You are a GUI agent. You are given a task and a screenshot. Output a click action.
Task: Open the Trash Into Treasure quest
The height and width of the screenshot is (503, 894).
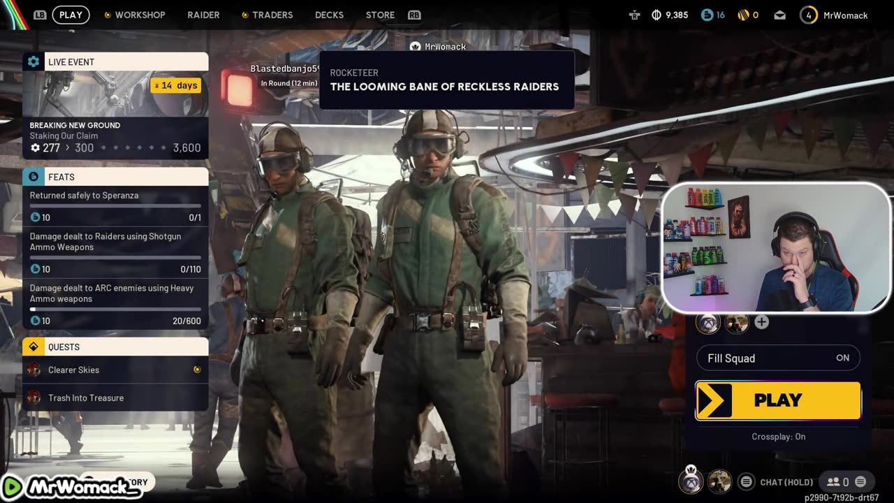pyautogui.click(x=115, y=398)
